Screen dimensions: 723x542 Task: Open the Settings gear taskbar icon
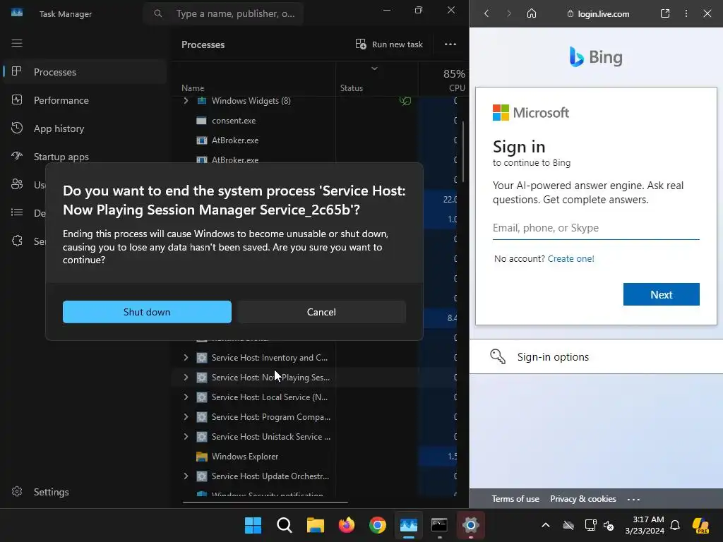point(471,525)
